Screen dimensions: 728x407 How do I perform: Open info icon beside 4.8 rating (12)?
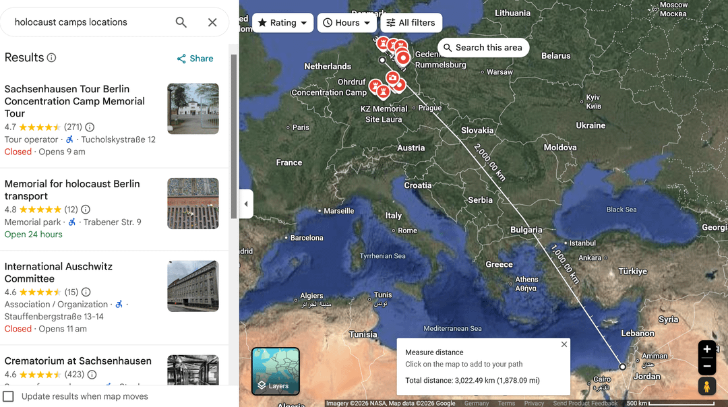click(86, 210)
